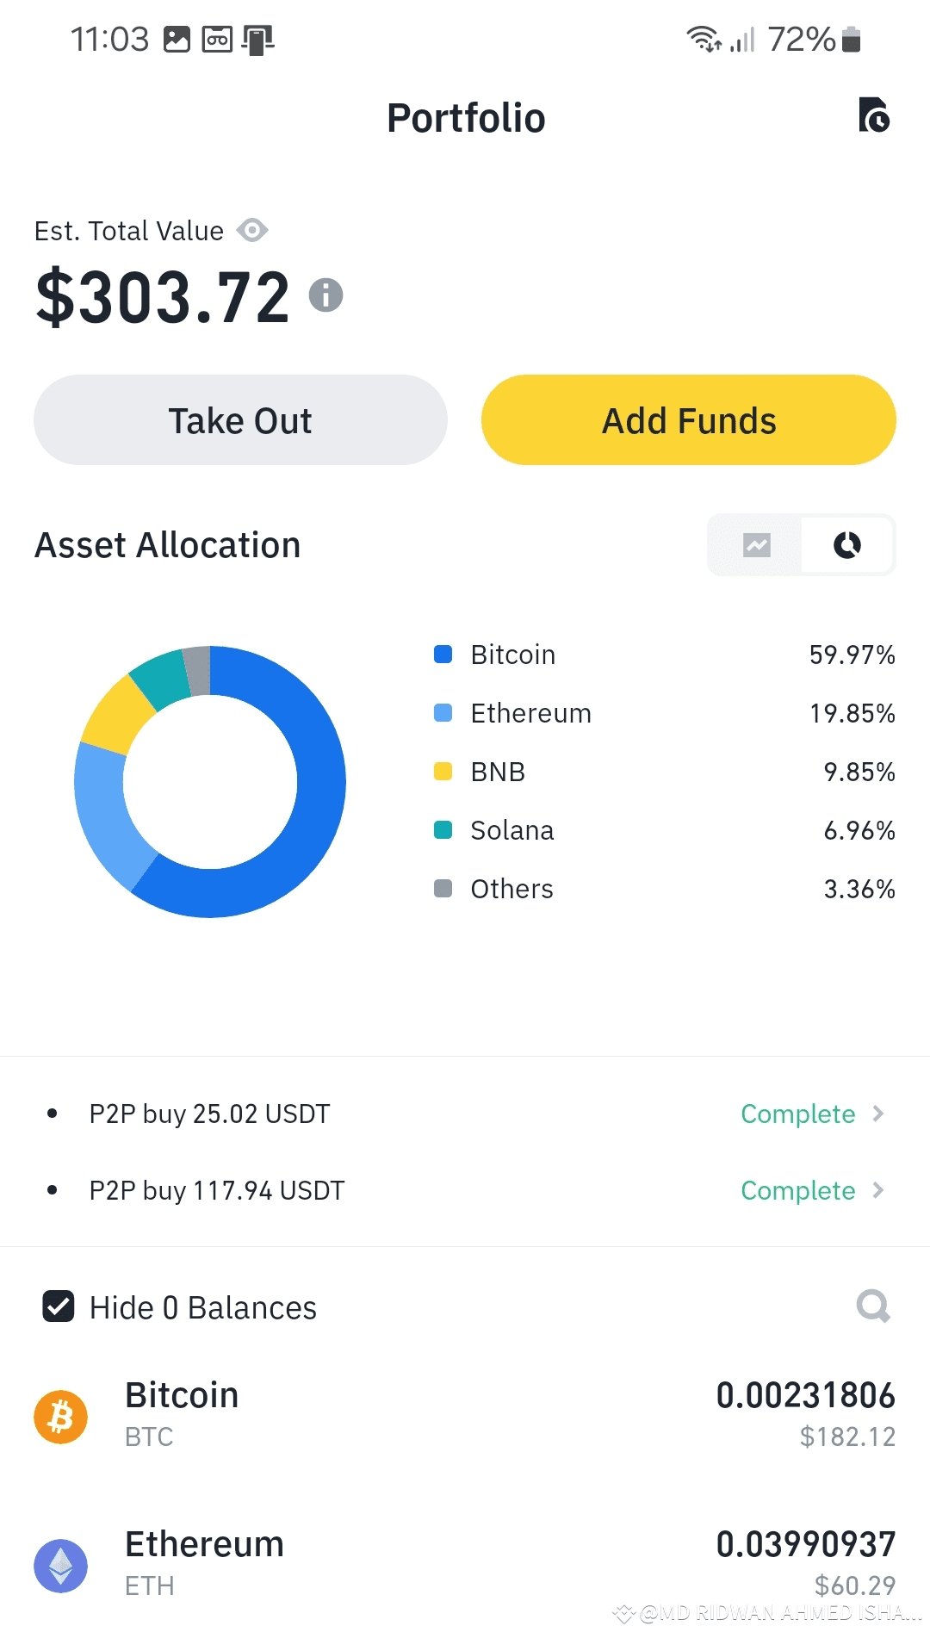Expand P2P buy 25.02 USDT chevron

pos(878,1114)
